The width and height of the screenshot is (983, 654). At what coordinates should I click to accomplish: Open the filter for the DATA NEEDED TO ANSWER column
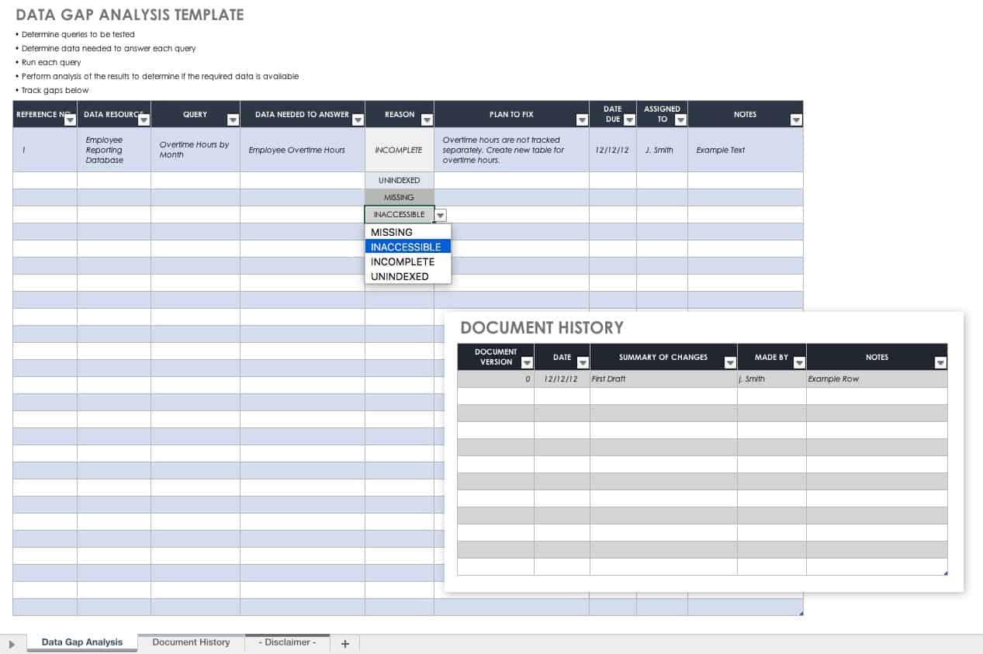coord(357,121)
